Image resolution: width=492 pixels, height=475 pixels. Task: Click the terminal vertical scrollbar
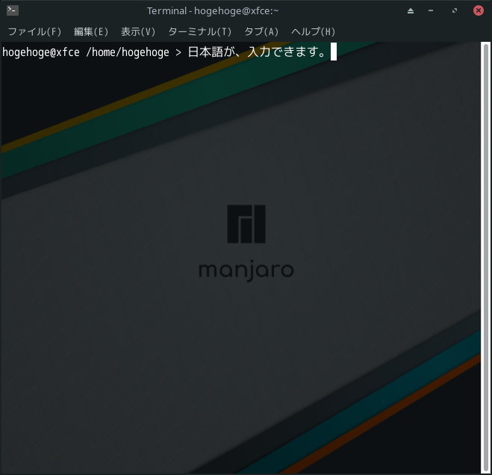click(486, 257)
